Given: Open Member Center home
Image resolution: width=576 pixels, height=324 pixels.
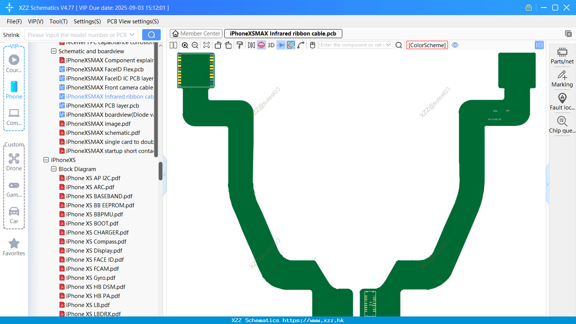Looking at the screenshot, I should click(x=196, y=34).
